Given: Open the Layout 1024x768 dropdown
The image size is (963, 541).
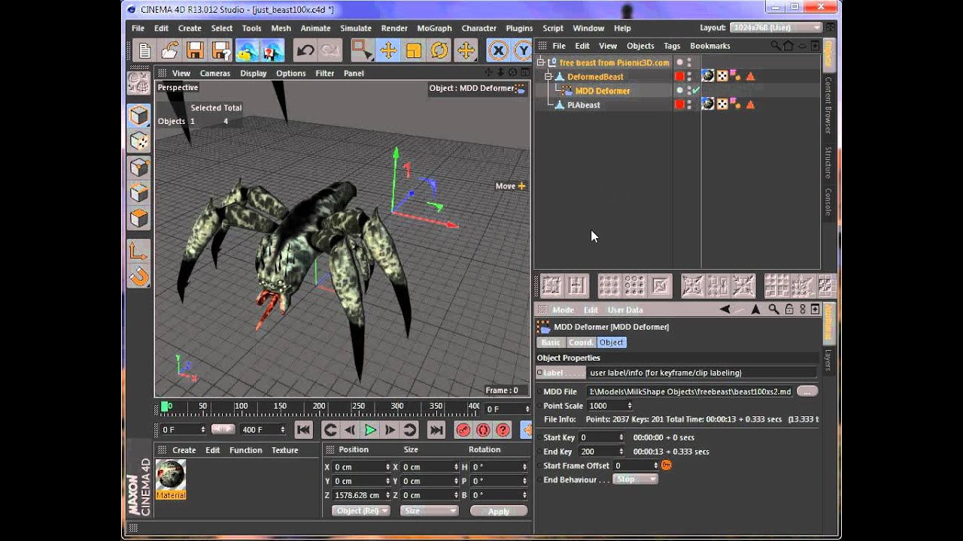Looking at the screenshot, I should click(x=776, y=28).
